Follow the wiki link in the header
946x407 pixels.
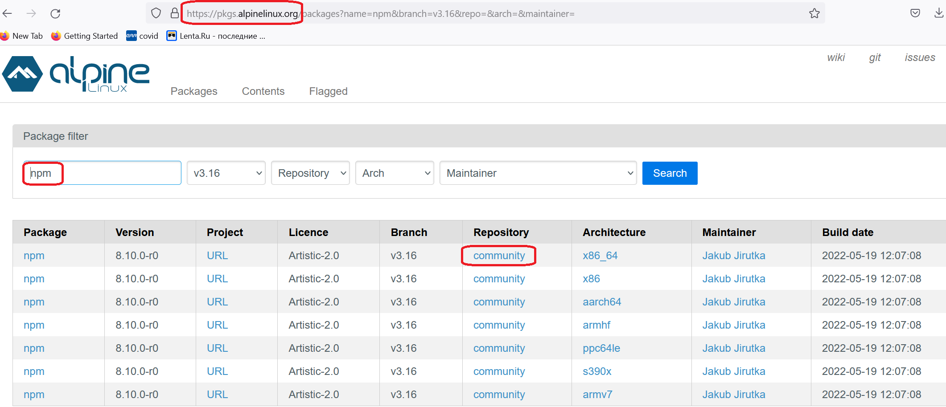pos(836,57)
